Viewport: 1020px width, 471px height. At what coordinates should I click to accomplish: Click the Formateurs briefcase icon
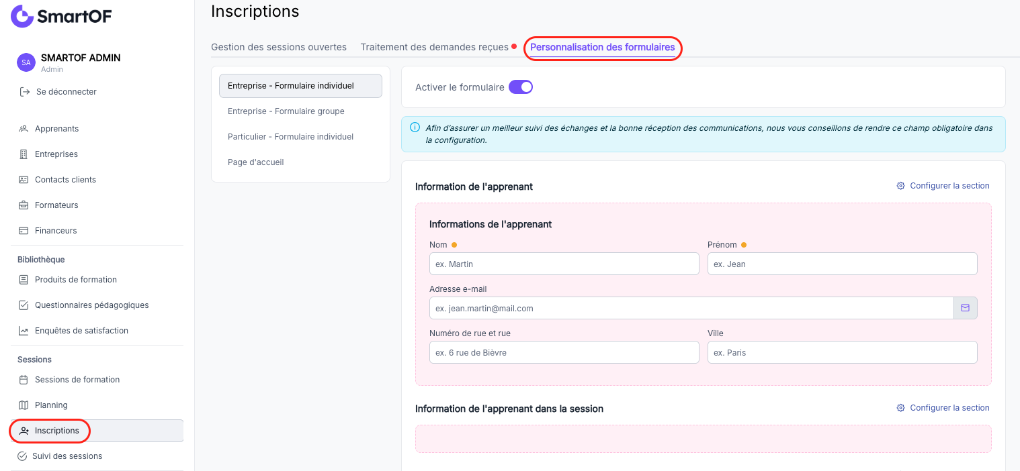tap(24, 205)
